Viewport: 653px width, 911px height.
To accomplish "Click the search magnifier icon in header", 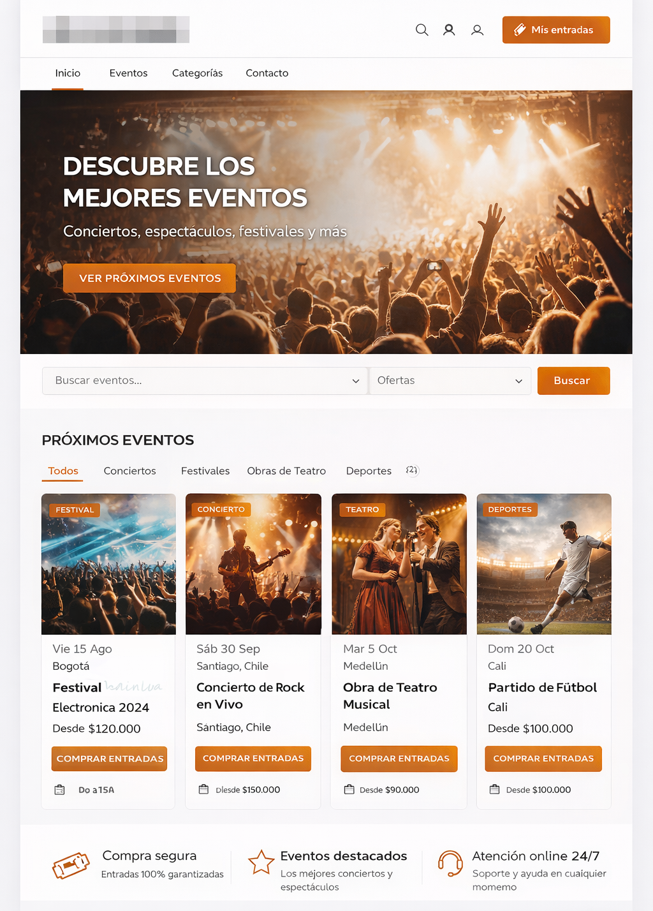I will 422,30.
